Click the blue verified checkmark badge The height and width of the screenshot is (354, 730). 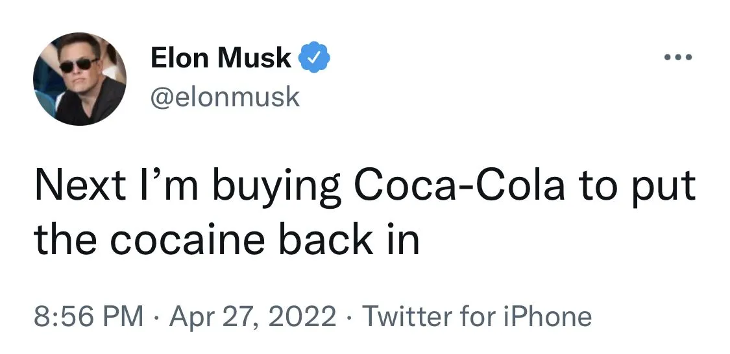[x=315, y=59]
